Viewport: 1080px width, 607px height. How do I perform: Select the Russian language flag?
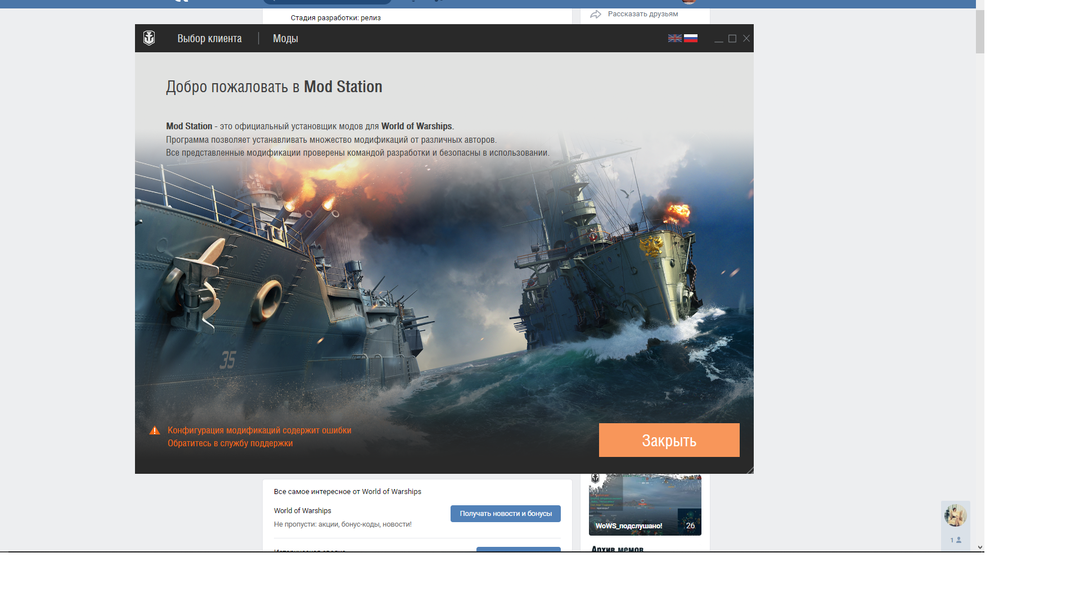coord(691,38)
